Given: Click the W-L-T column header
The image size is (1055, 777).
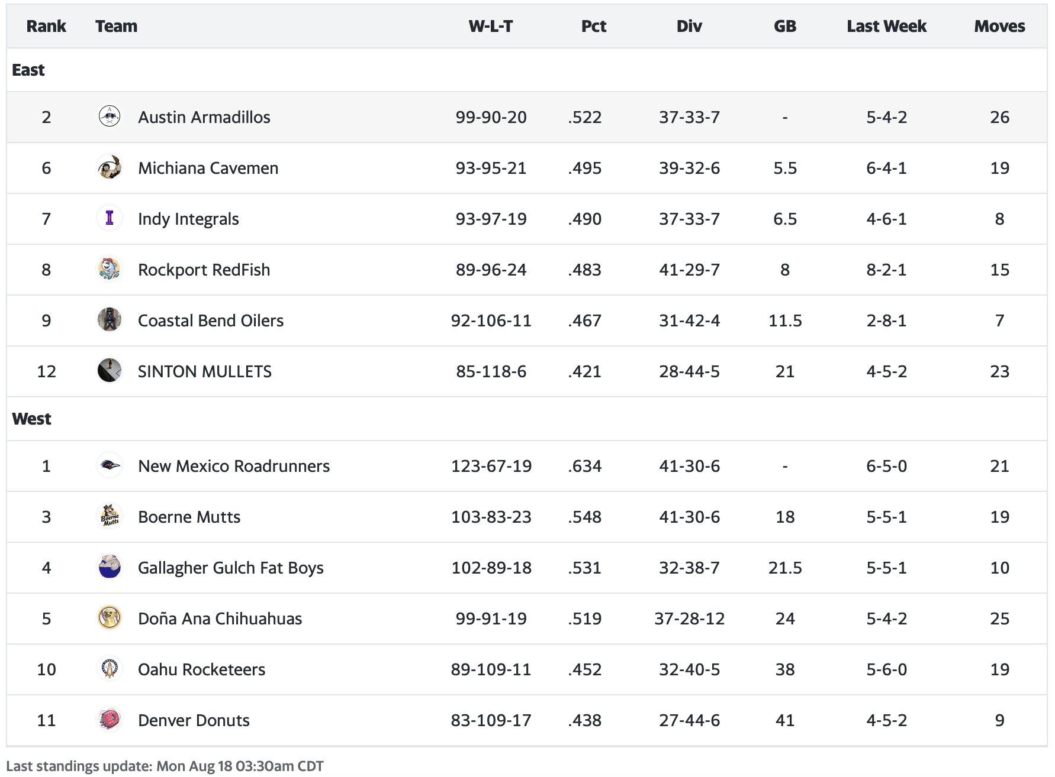Looking at the screenshot, I should pos(490,26).
